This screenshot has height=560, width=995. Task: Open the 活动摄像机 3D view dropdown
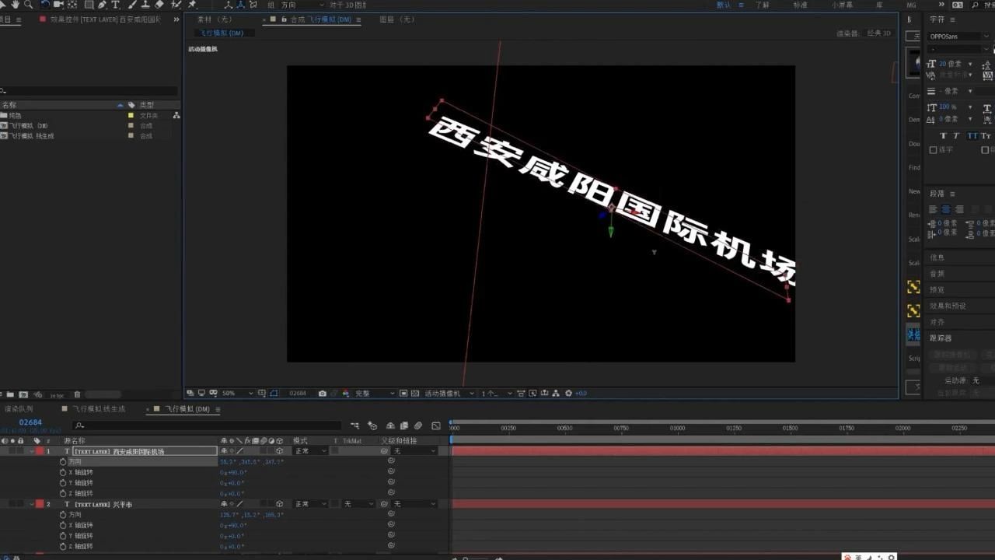[449, 394]
